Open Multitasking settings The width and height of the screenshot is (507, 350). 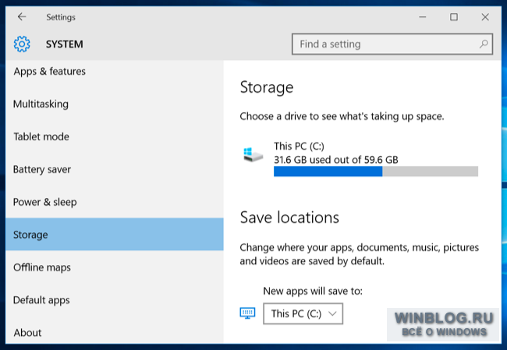coord(115,104)
